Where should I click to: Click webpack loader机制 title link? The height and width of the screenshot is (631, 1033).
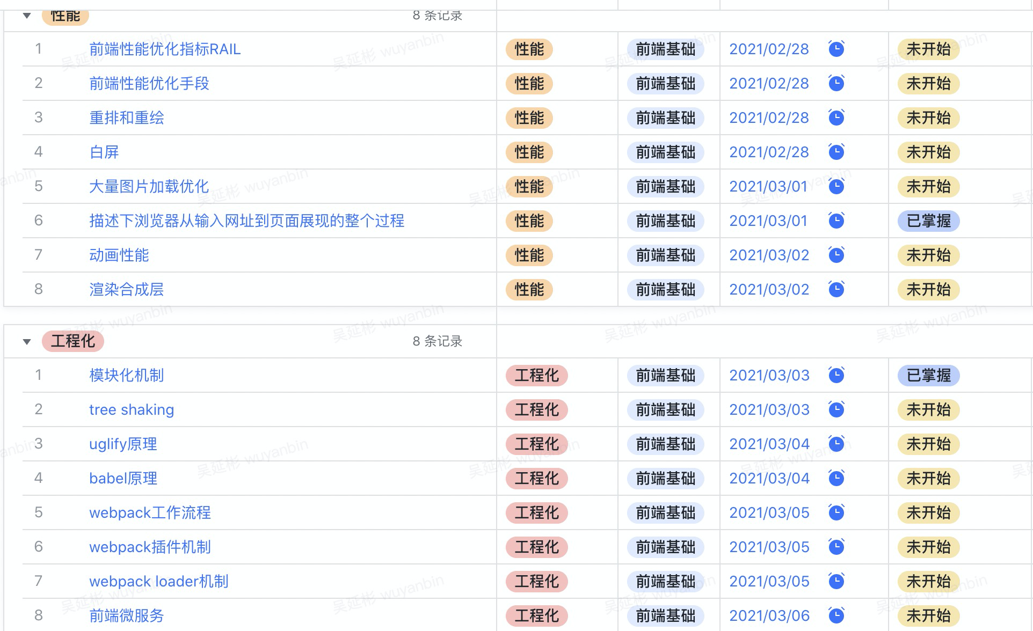(x=158, y=581)
